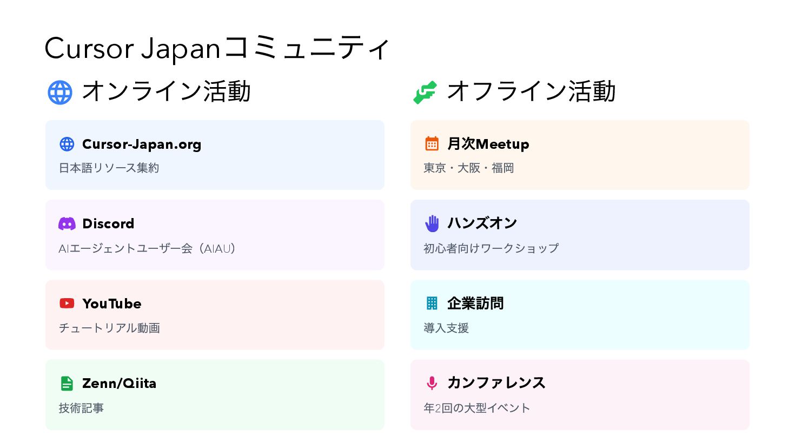
Task: Click the 企業訪問 card title
Action: point(475,304)
